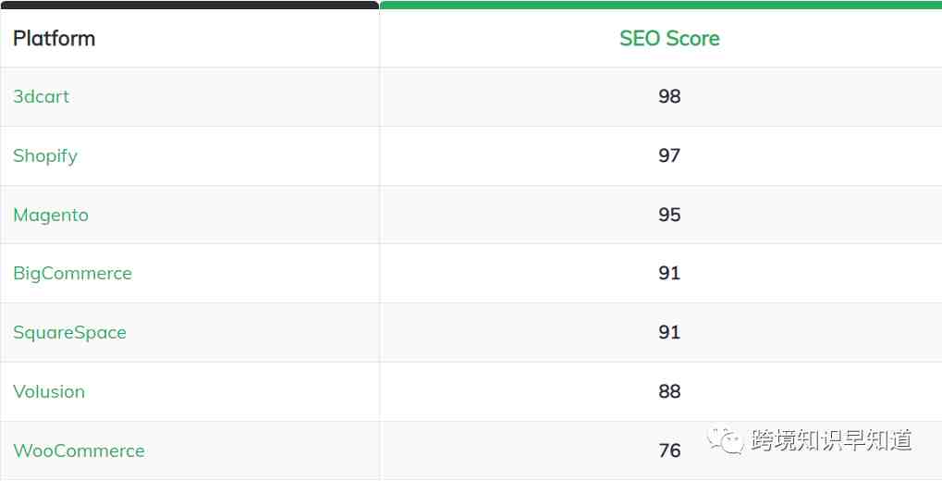Select the 95 score in Magento row
942x481 pixels.
pos(669,215)
